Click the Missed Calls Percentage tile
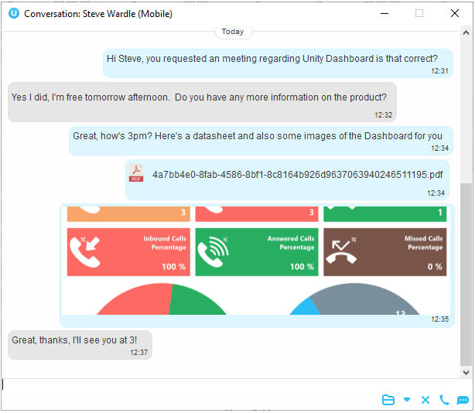 [384, 251]
